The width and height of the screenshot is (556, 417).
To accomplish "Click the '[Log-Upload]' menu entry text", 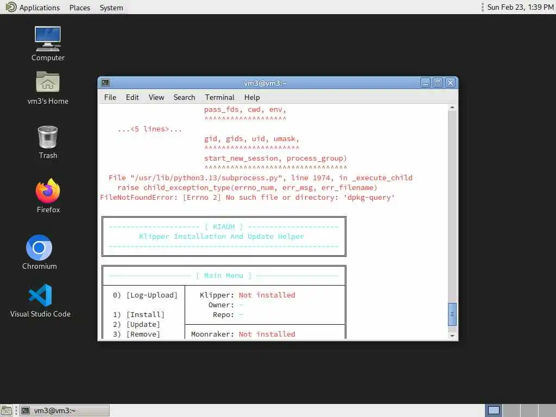I will point(152,295).
